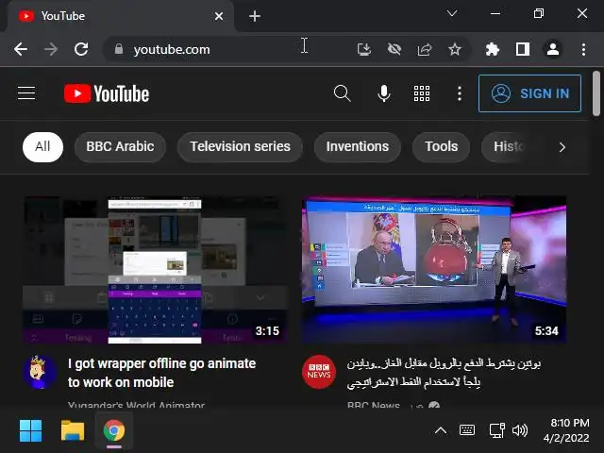Open the YouTube hamburger guide menu
Screen dimensions: 604x453
pos(26,93)
